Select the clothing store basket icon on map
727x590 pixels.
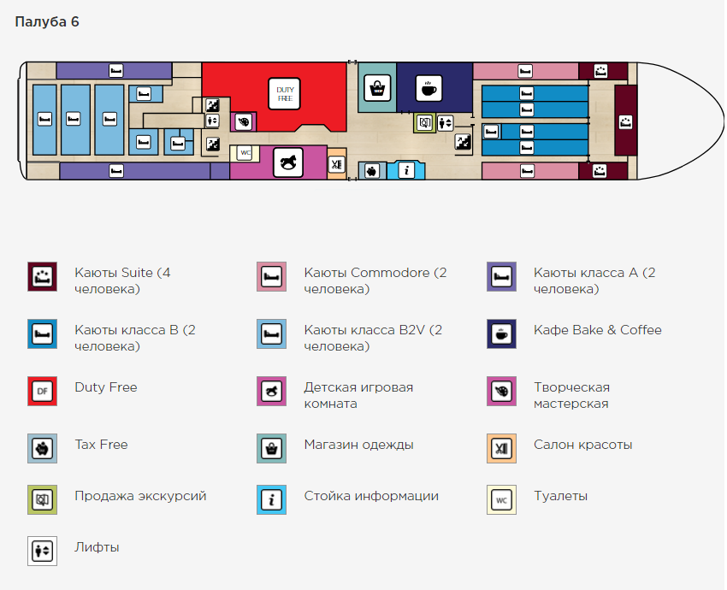point(375,88)
